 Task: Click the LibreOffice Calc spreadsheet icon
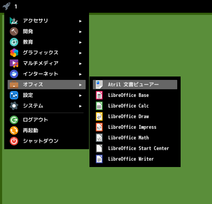99,106
